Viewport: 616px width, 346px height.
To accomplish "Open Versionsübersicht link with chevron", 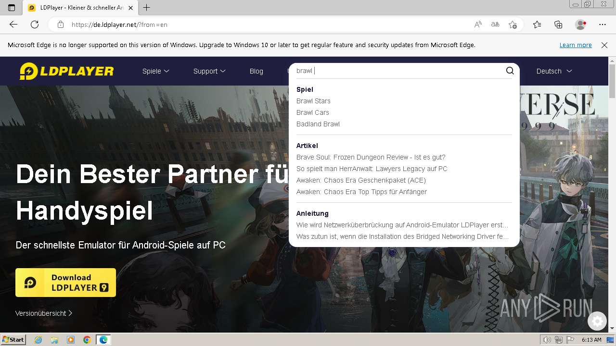I will pos(44,313).
